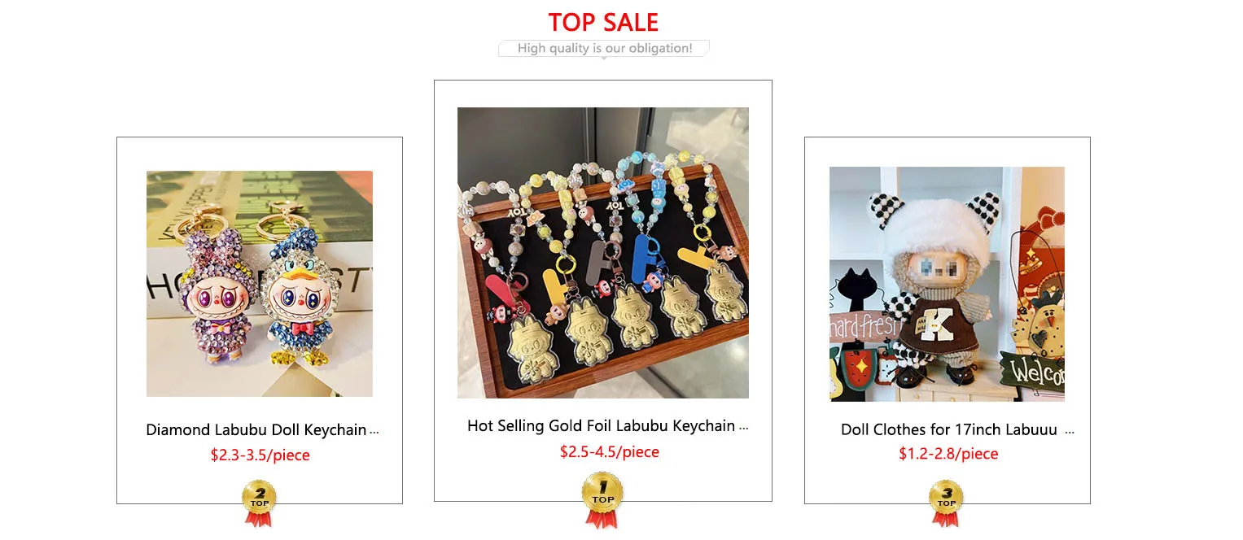This screenshot has width=1243, height=540.
Task: Click the ellipsis after the Diamond Labubu title
Action: (374, 433)
